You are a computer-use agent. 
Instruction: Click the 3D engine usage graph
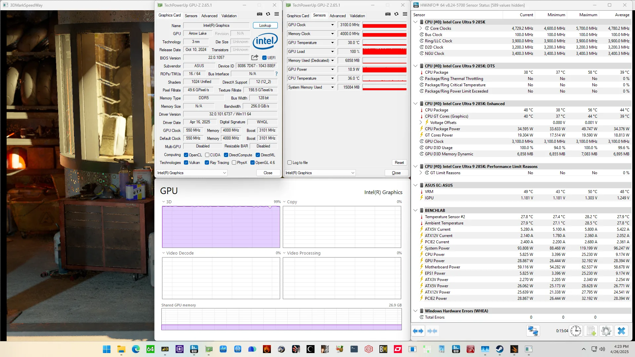tap(221, 227)
